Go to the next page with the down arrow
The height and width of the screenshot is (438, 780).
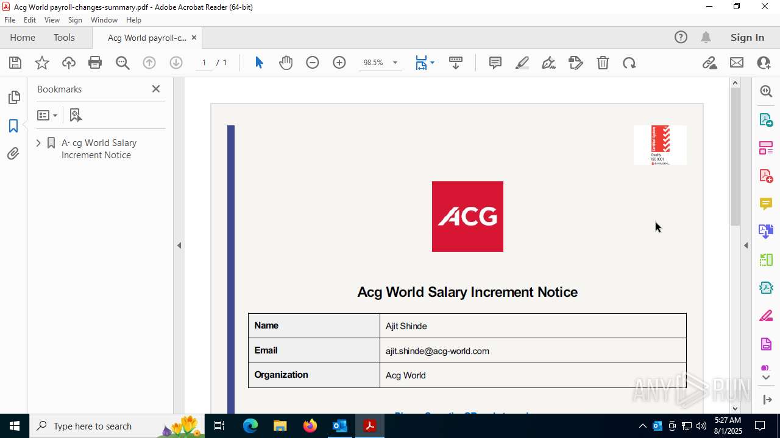point(176,63)
